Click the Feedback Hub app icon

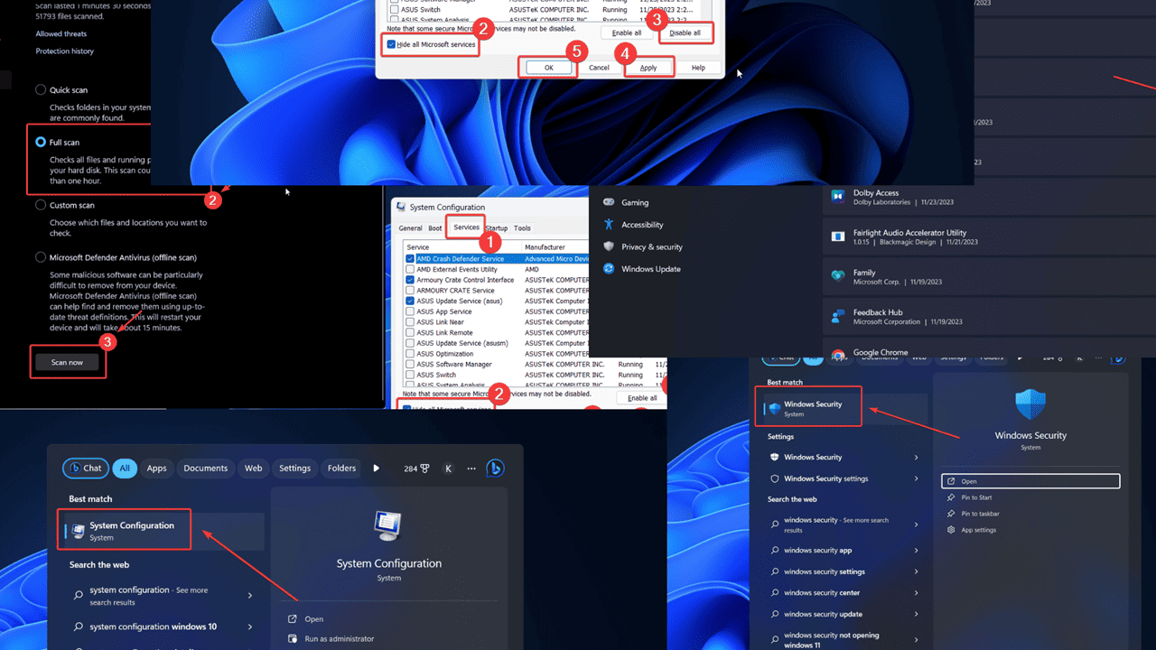[x=838, y=316]
